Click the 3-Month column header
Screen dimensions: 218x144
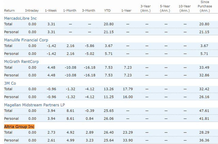pos(89,11)
